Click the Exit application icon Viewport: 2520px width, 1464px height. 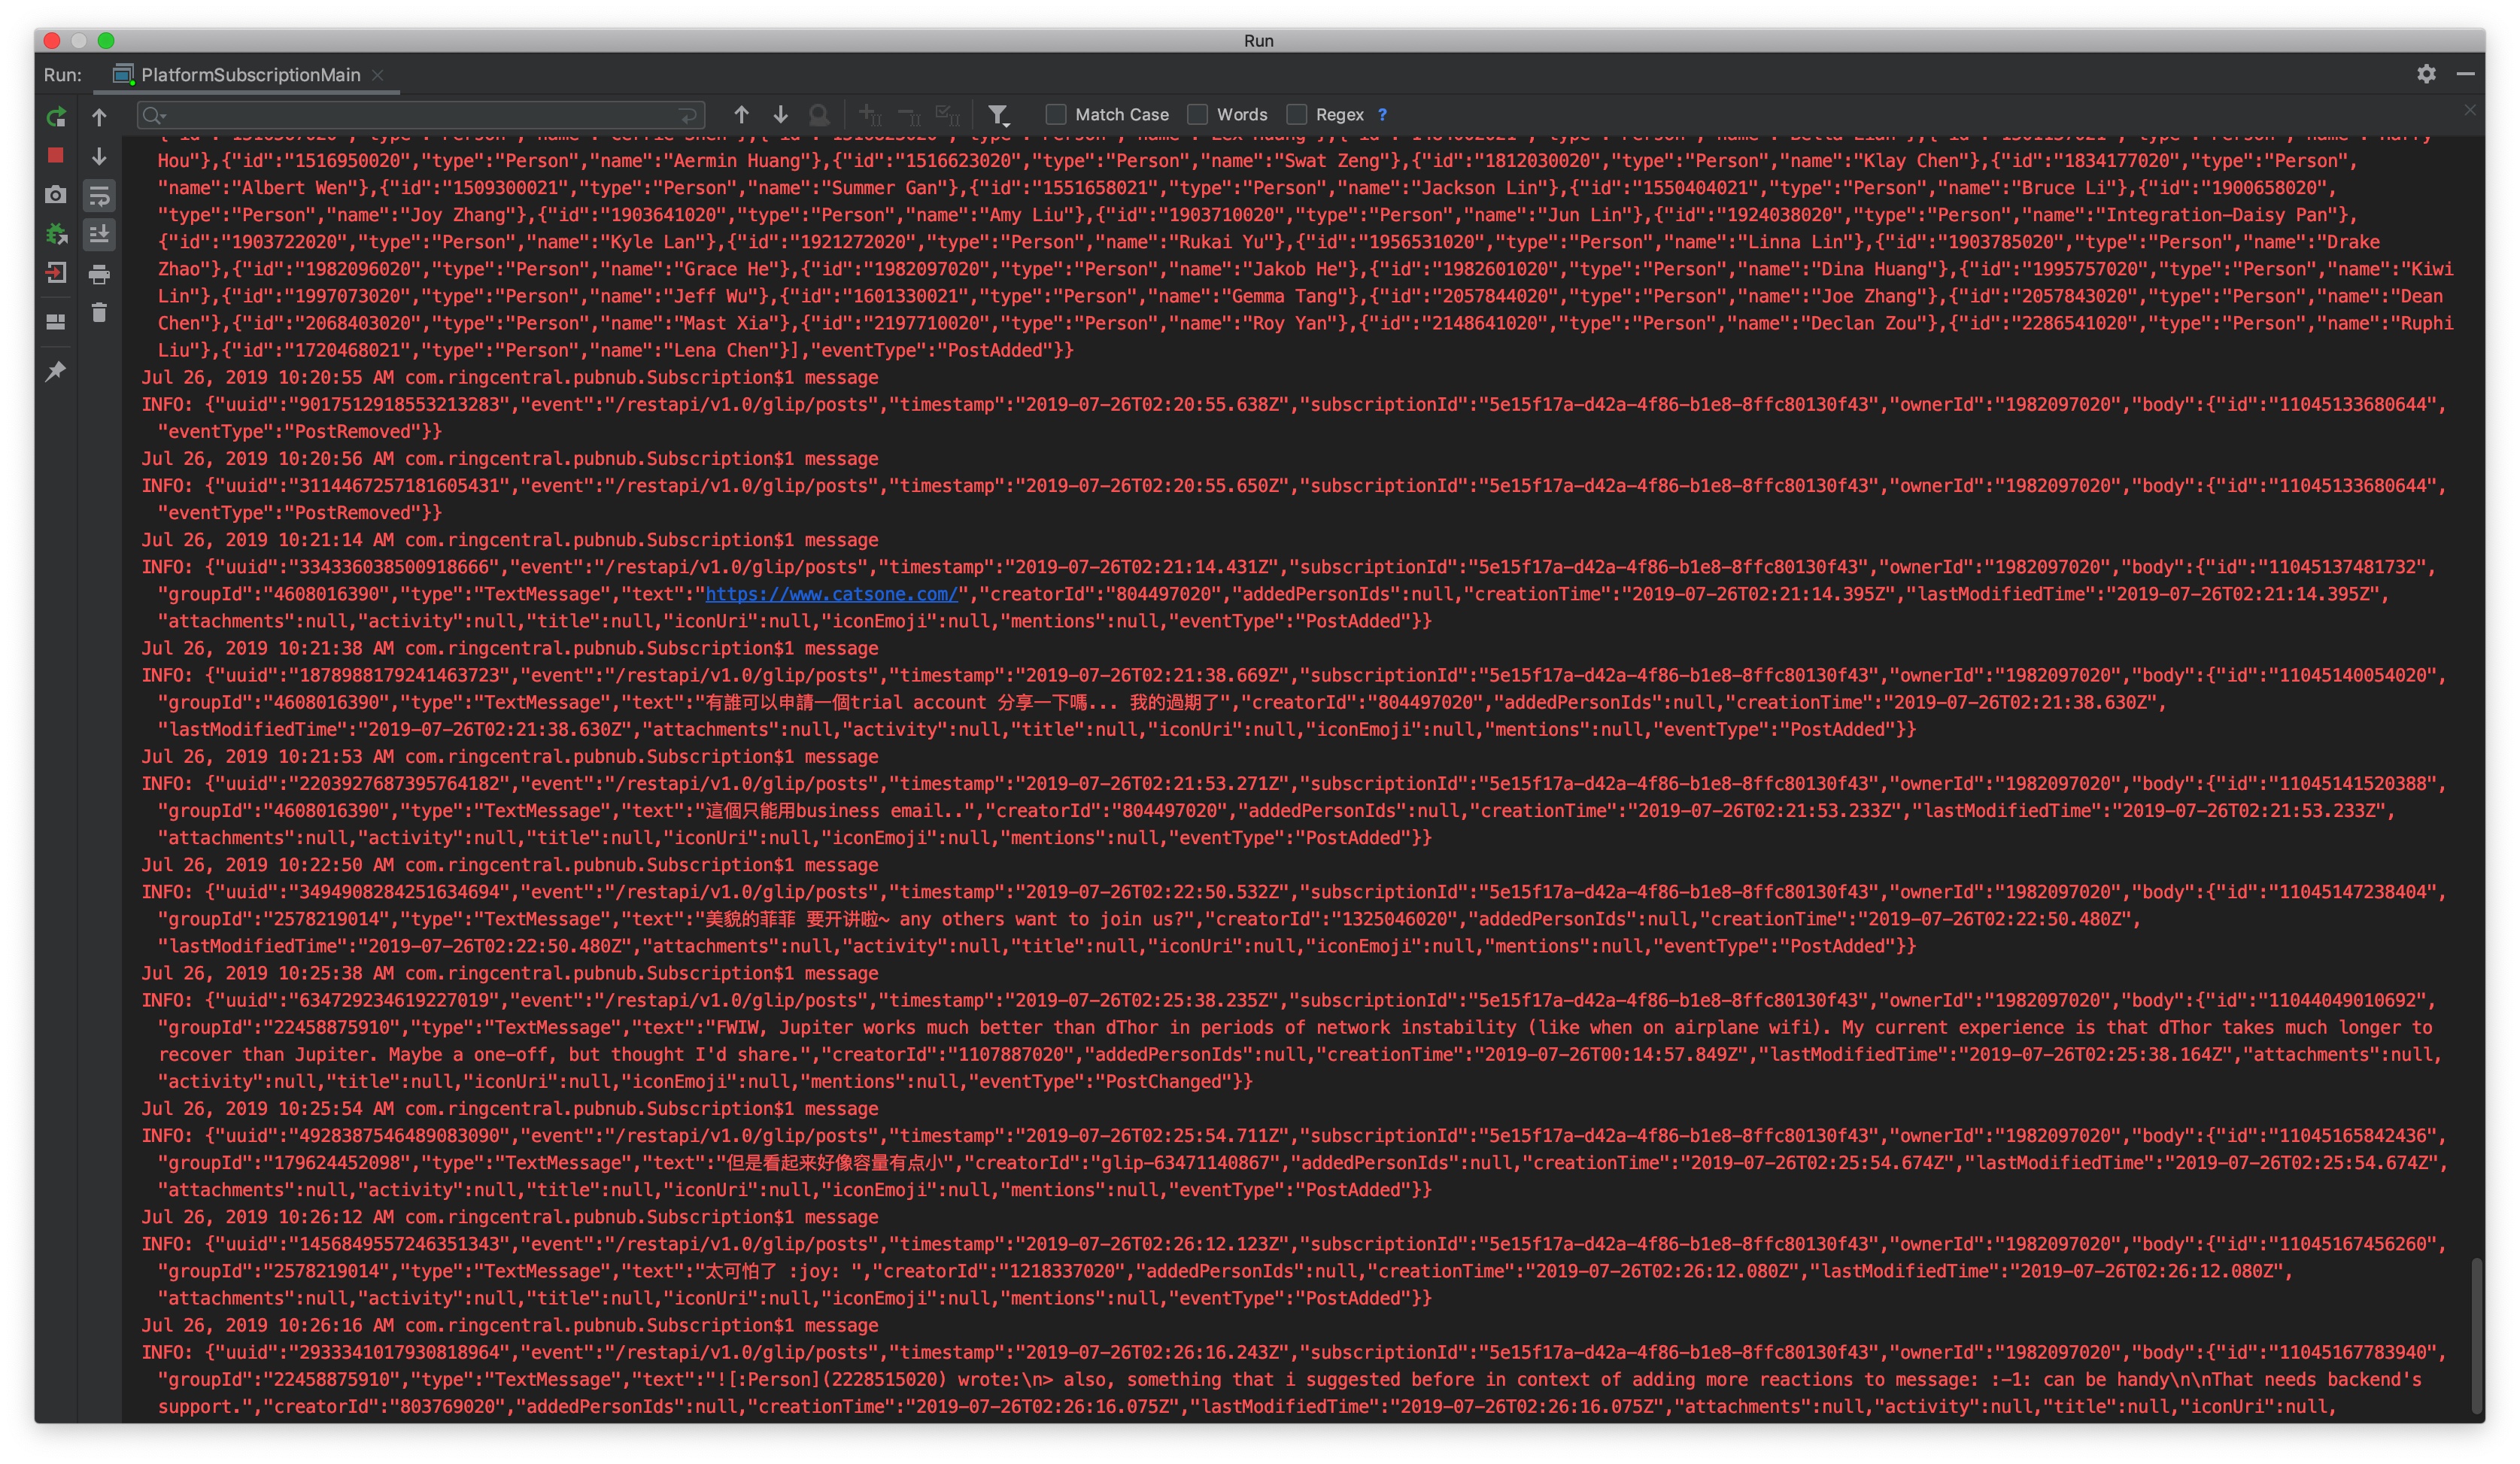coord(56,273)
